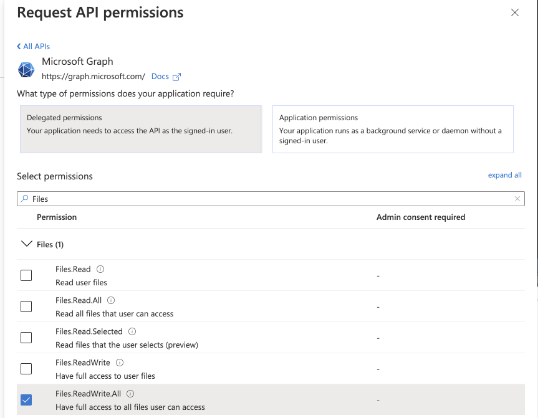The height and width of the screenshot is (418, 538).
Task: Show info for Files.ReadWrite.All permission
Action: click(130, 394)
